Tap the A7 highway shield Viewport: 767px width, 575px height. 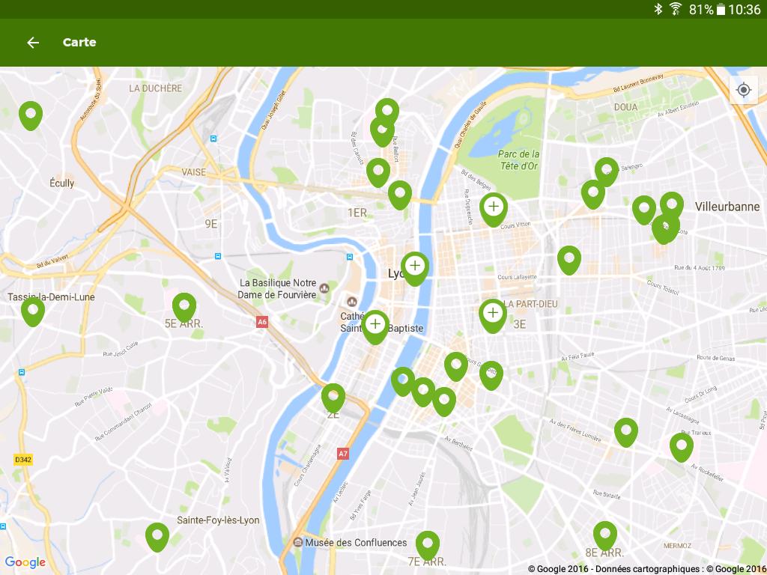[x=343, y=453]
